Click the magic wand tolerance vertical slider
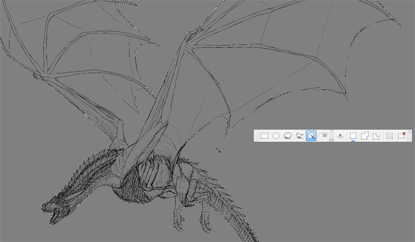This screenshot has height=242, width=415. pyautogui.click(x=331, y=135)
